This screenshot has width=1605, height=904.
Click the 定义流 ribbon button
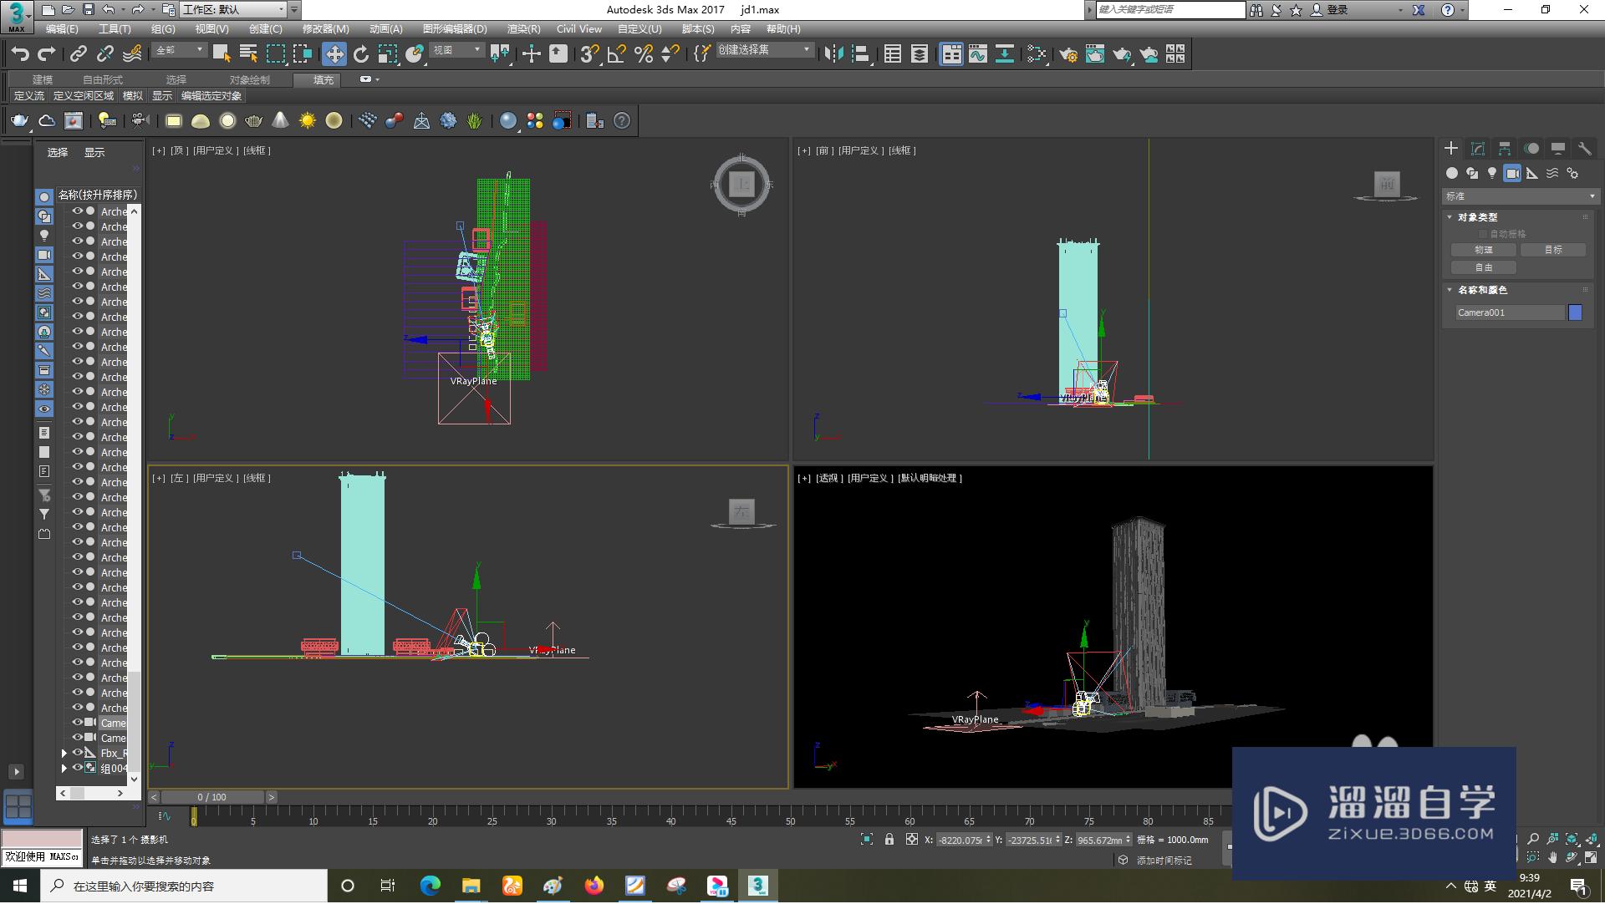click(29, 96)
